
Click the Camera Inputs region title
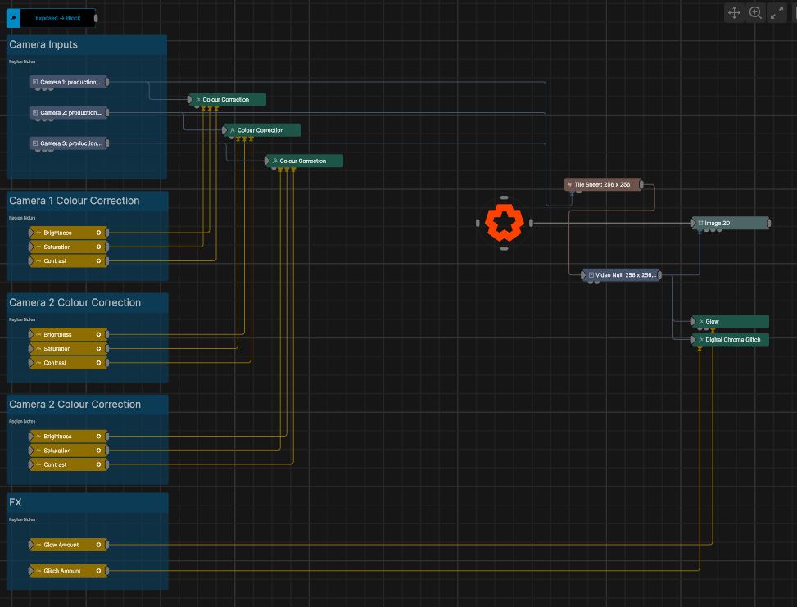click(x=43, y=44)
